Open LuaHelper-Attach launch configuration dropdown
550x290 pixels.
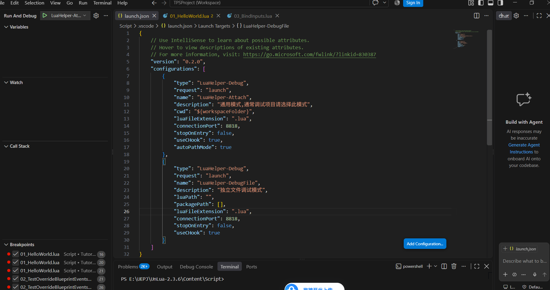[69, 16]
